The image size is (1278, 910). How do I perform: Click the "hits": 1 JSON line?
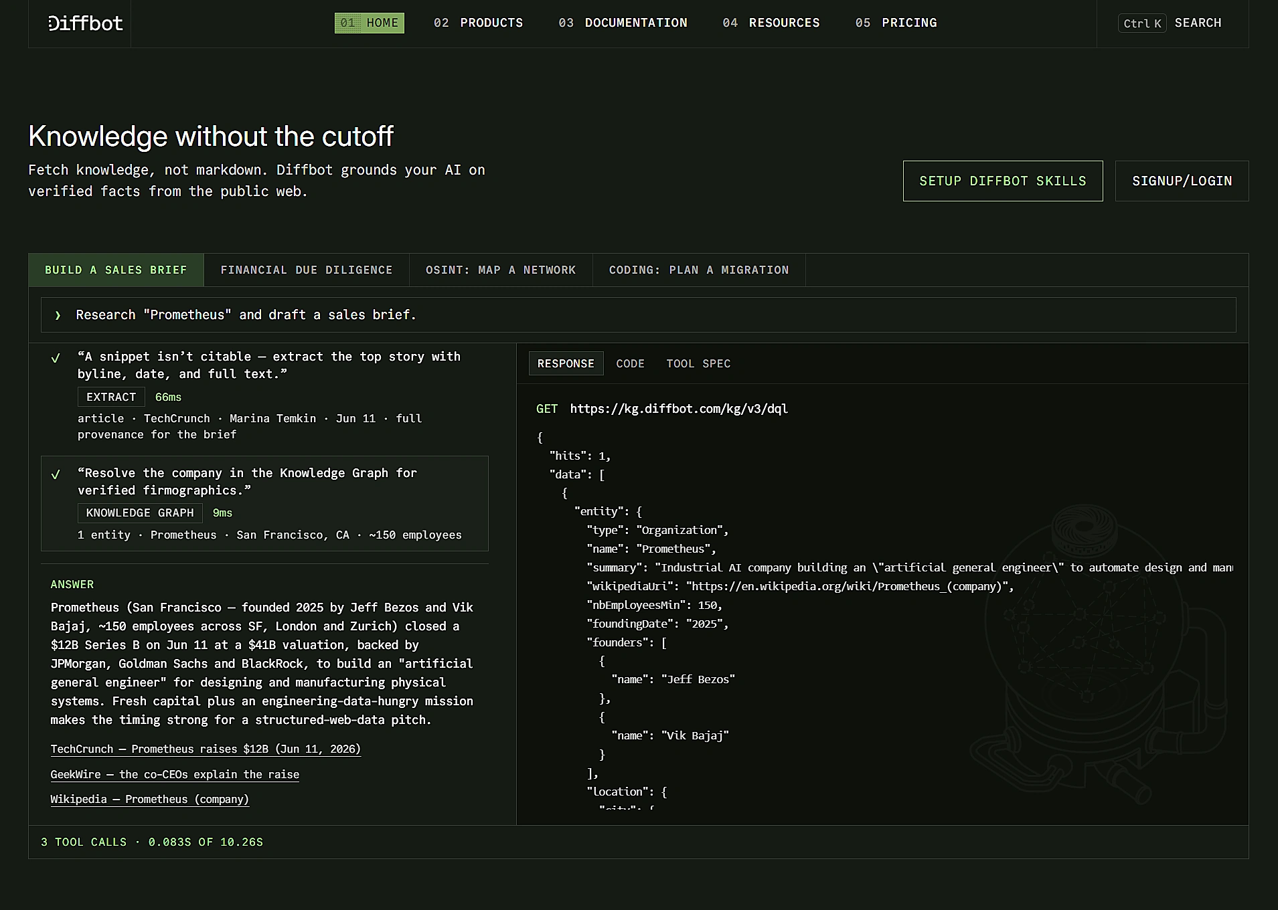pos(580,456)
